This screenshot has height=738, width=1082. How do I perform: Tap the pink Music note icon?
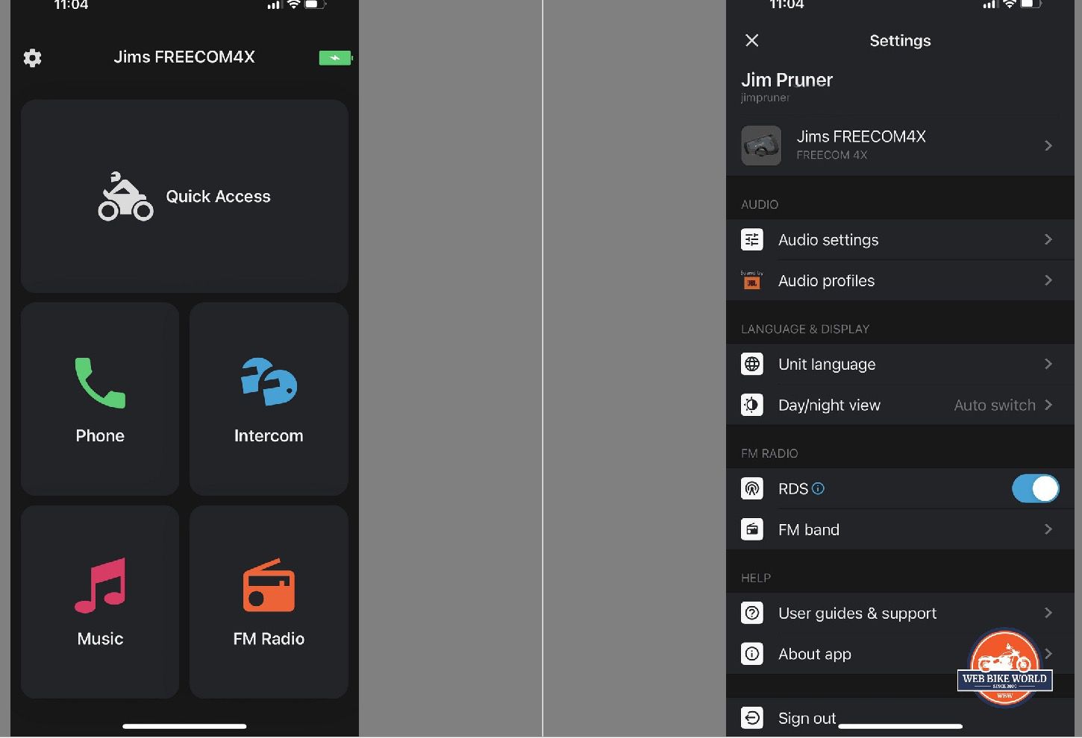100,585
